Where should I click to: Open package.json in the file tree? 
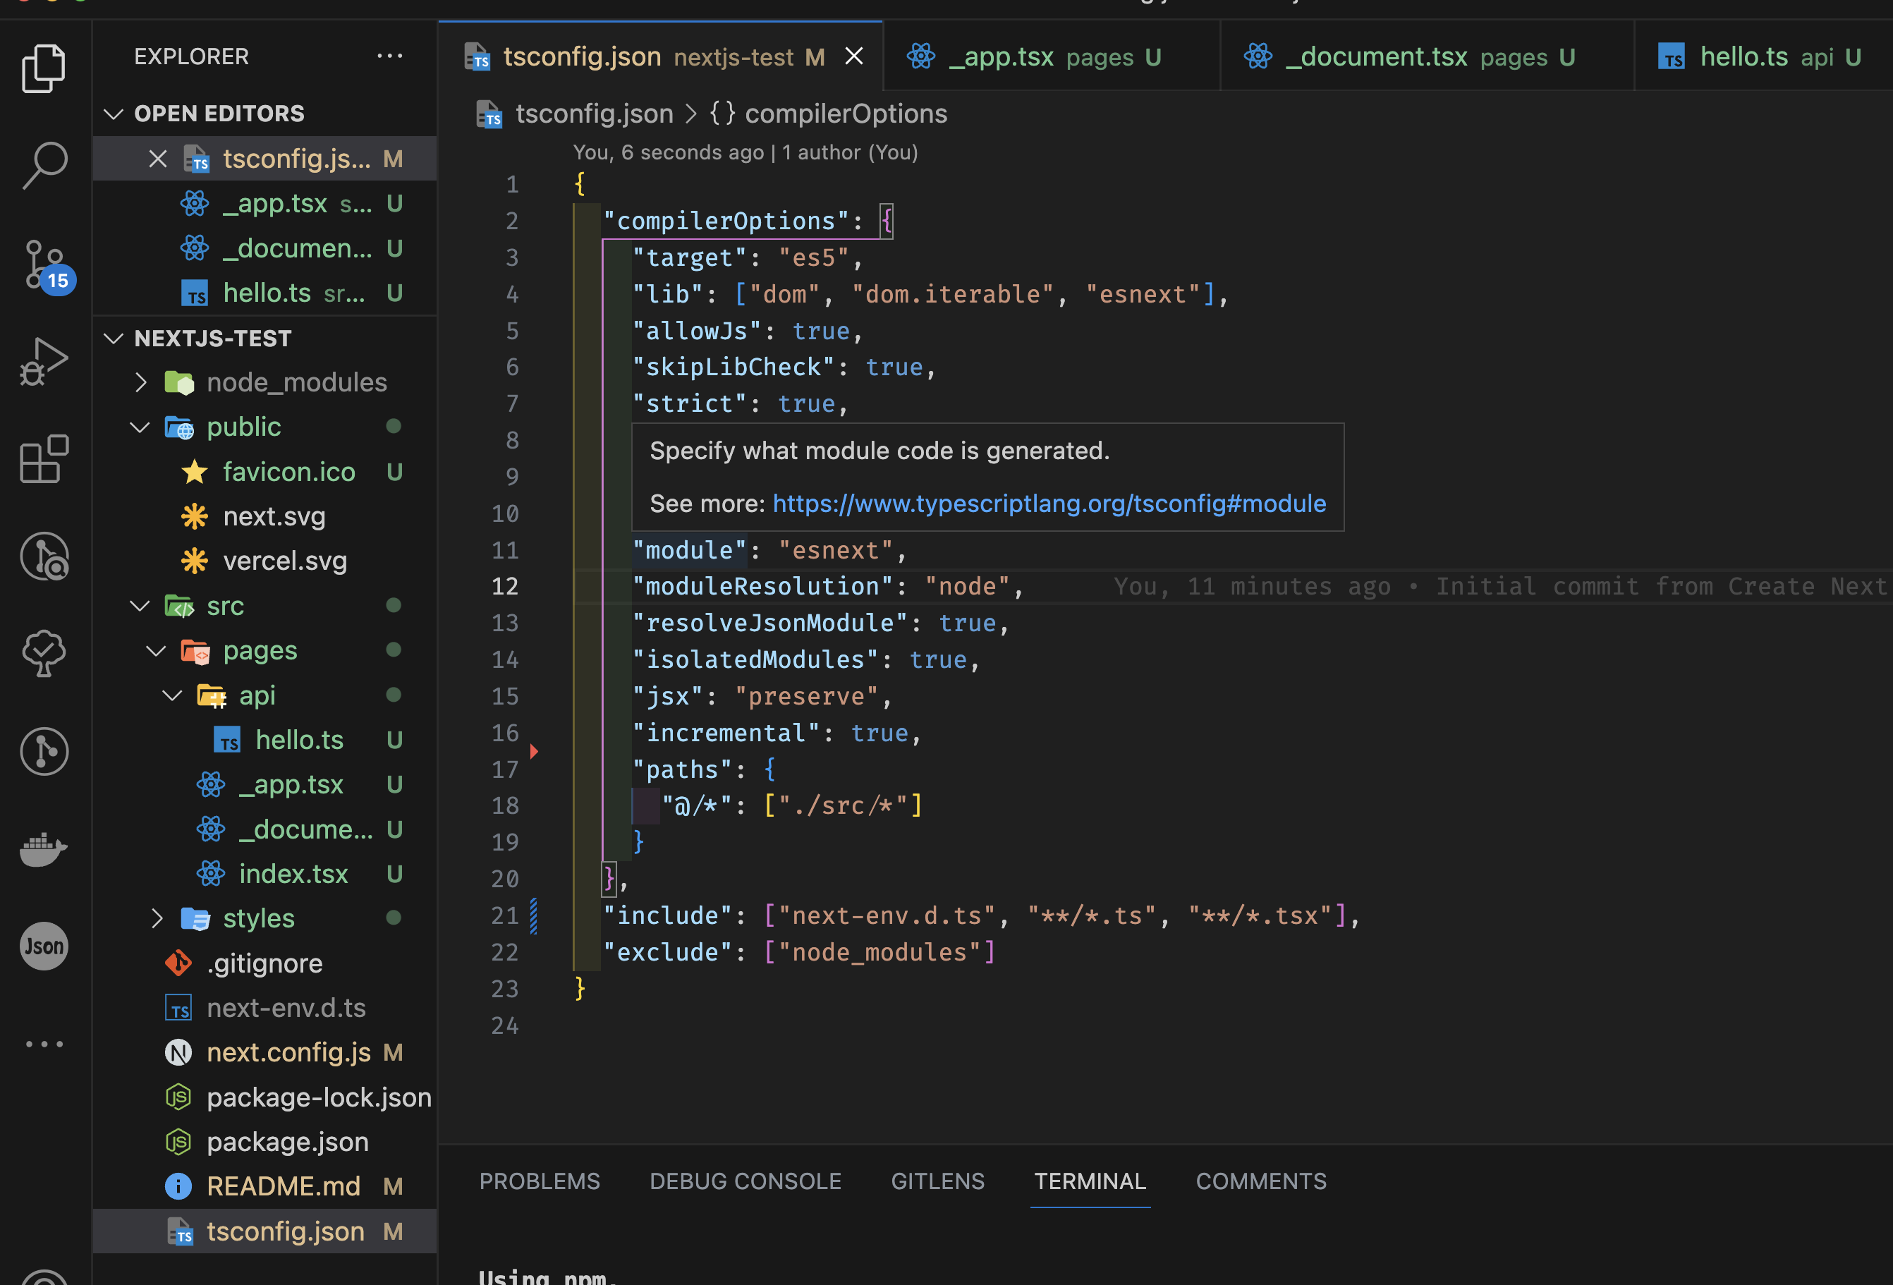click(287, 1142)
